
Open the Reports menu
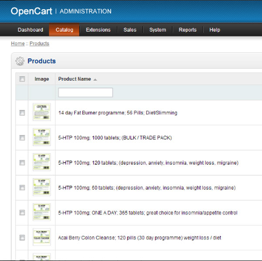click(187, 30)
